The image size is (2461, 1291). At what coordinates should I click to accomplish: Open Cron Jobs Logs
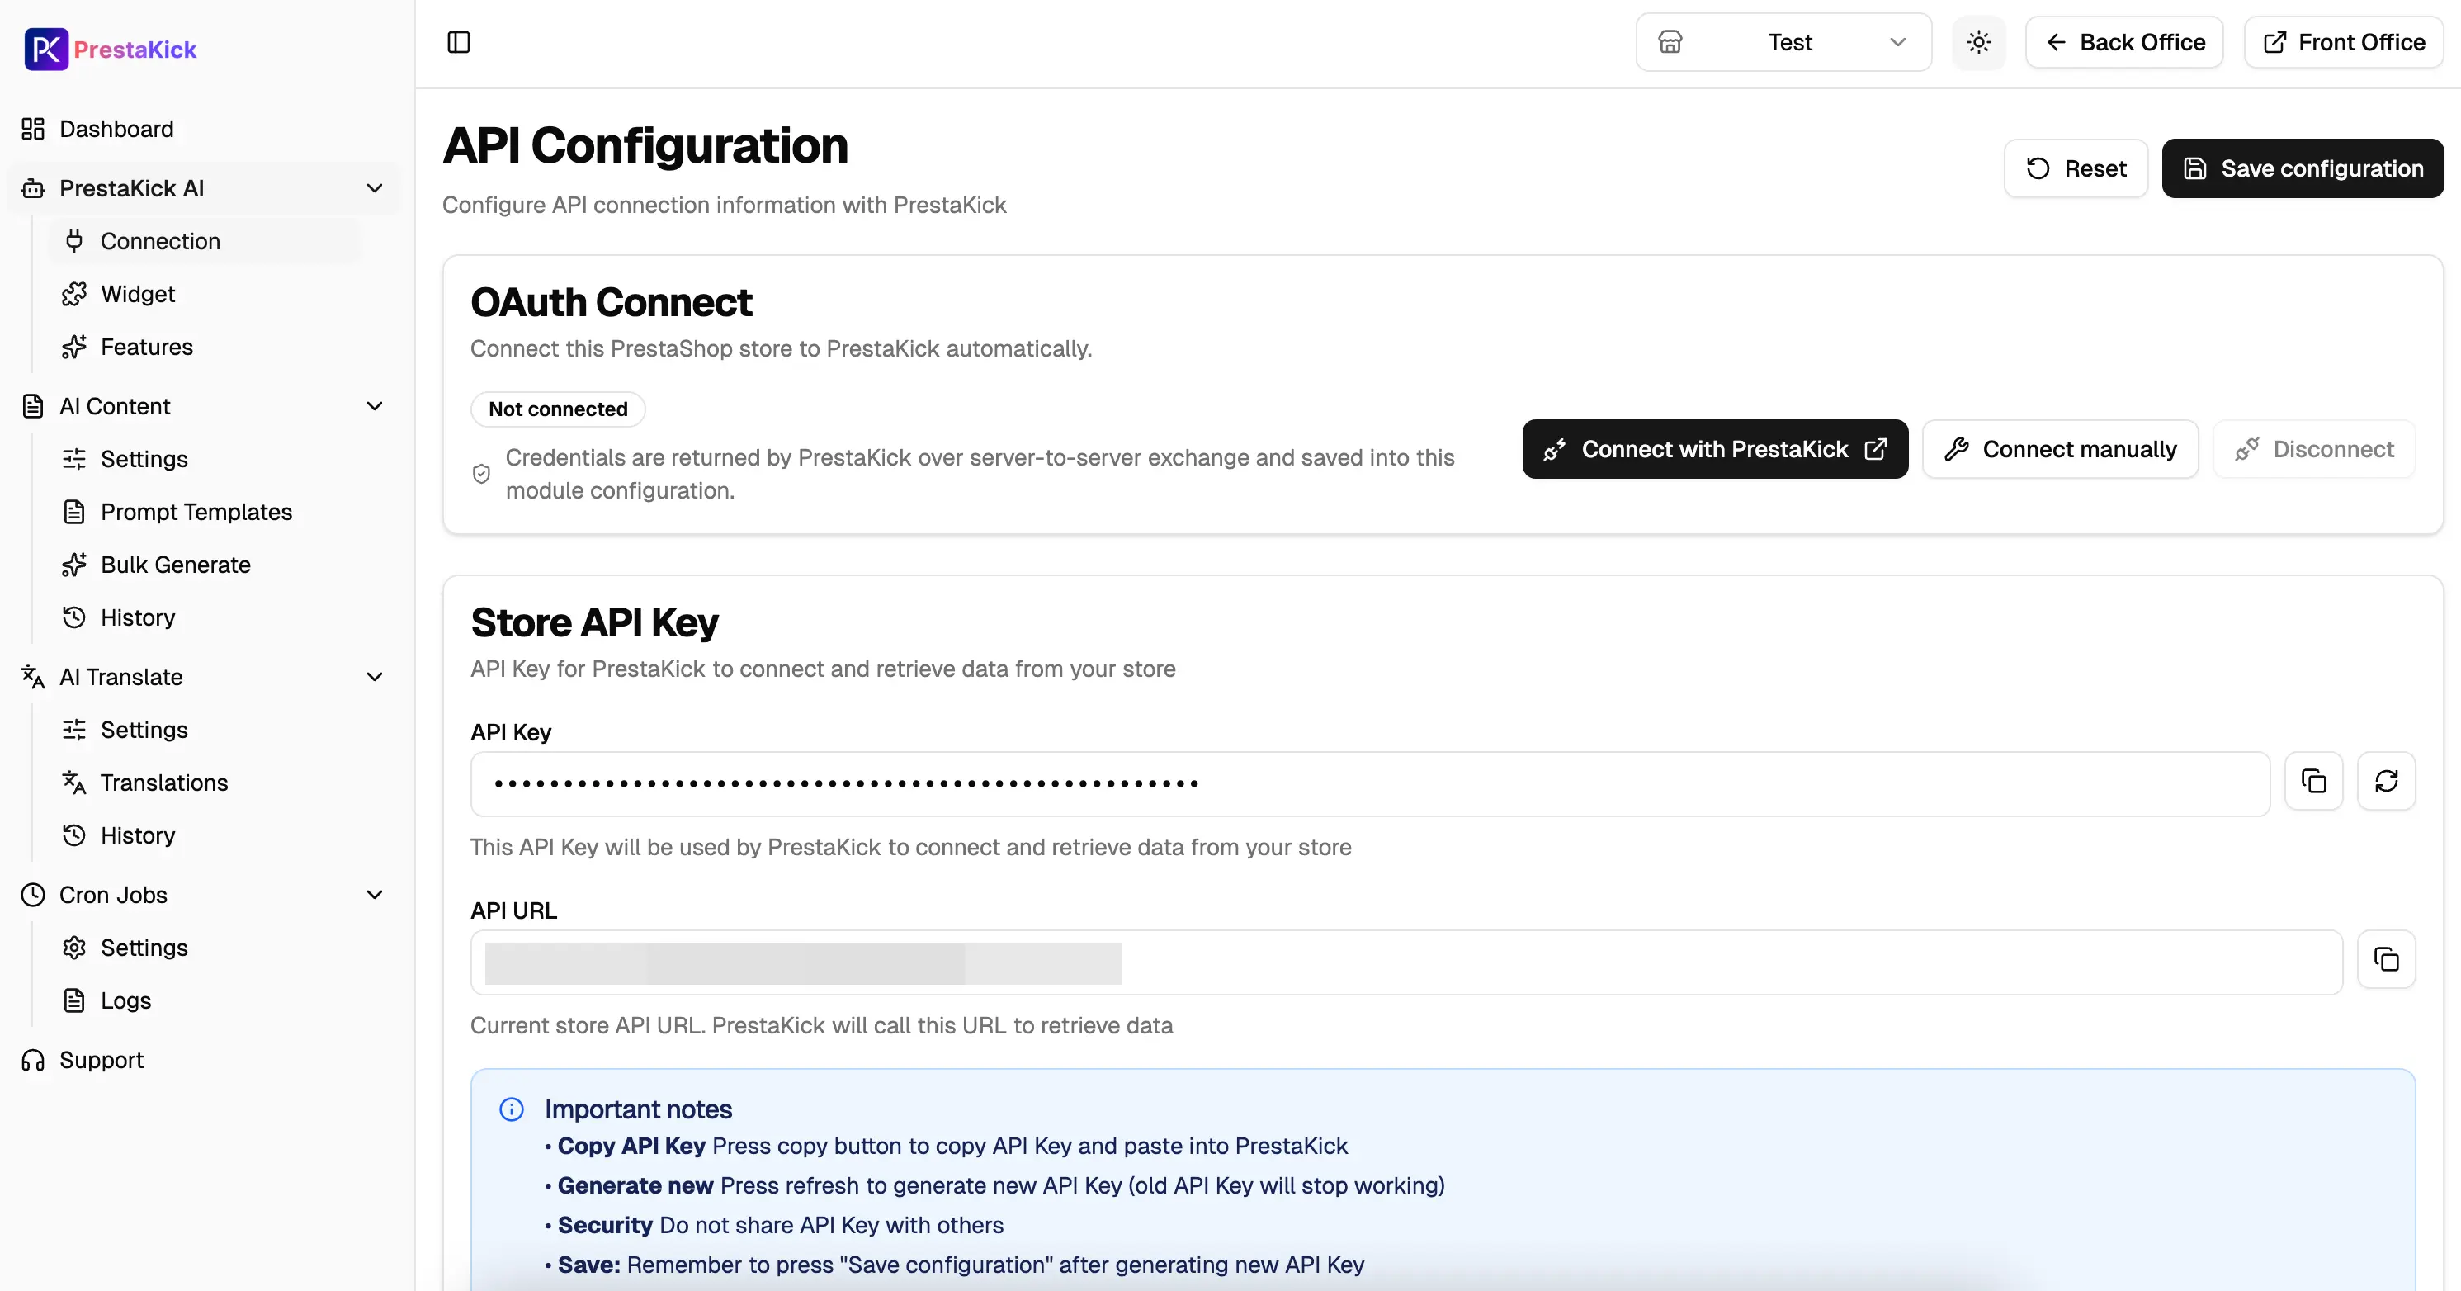(126, 1000)
